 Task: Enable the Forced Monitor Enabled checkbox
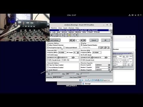click(x=48, y=67)
